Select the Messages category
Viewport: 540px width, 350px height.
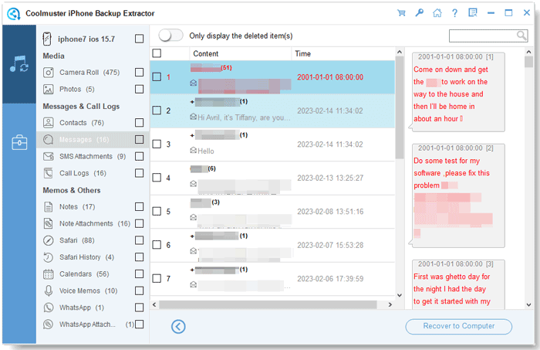tap(93, 140)
